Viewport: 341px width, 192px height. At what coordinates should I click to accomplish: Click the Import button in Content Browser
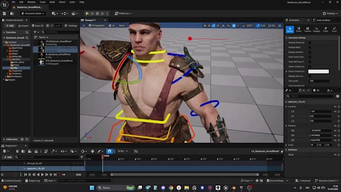coord(23,26)
